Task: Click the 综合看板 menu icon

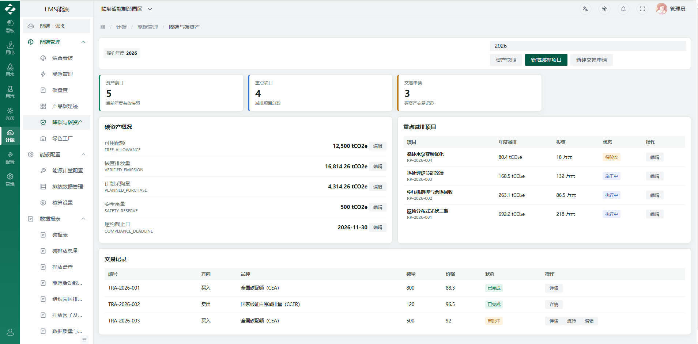Action: pyautogui.click(x=43, y=58)
